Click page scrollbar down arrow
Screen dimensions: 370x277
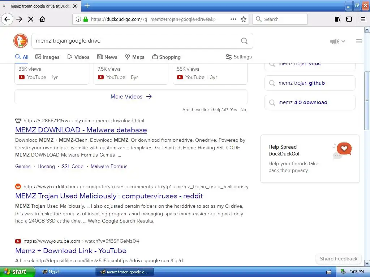pos(367,263)
